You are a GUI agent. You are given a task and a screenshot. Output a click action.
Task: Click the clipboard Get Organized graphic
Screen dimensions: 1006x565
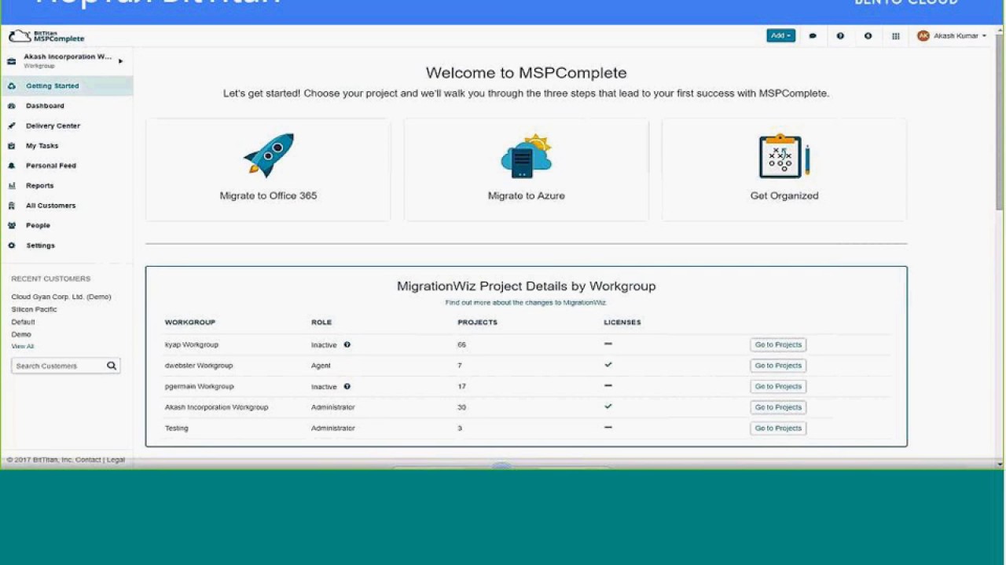(x=784, y=156)
